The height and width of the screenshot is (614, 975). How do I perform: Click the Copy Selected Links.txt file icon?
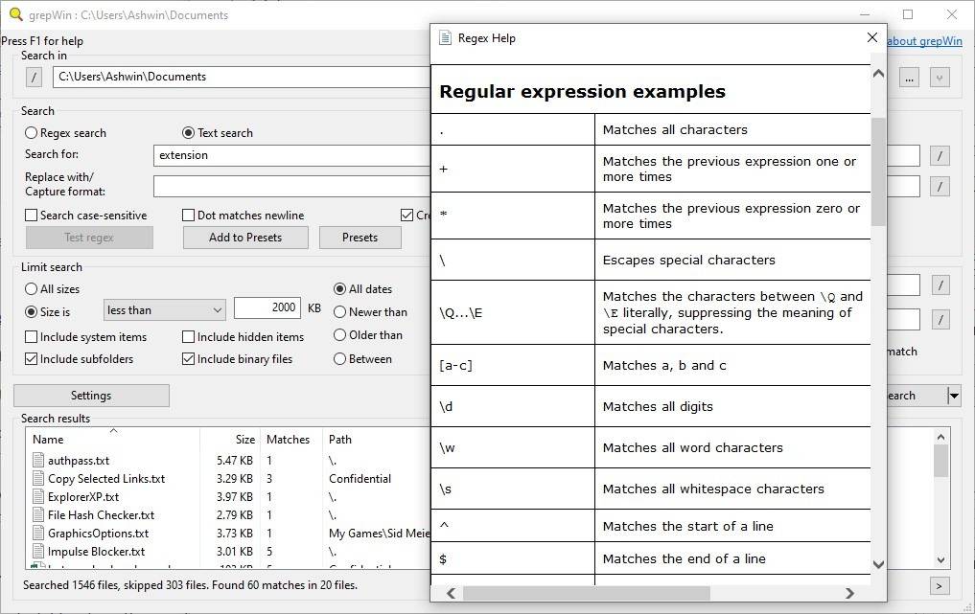point(38,479)
